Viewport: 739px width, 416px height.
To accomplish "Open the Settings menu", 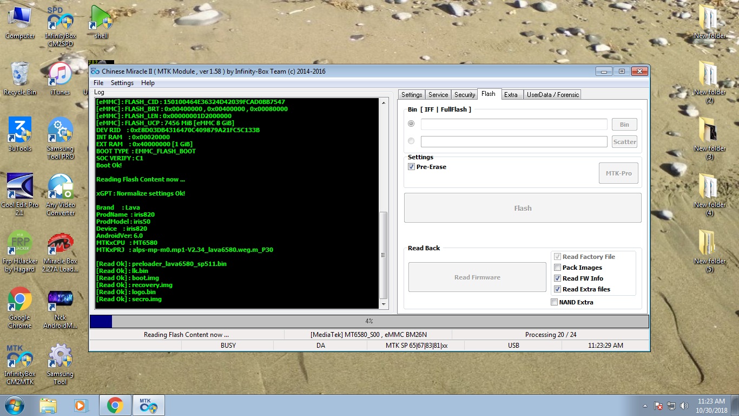I will tap(122, 83).
